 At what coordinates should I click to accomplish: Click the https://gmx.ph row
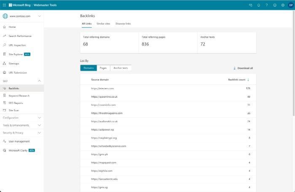[168, 155]
